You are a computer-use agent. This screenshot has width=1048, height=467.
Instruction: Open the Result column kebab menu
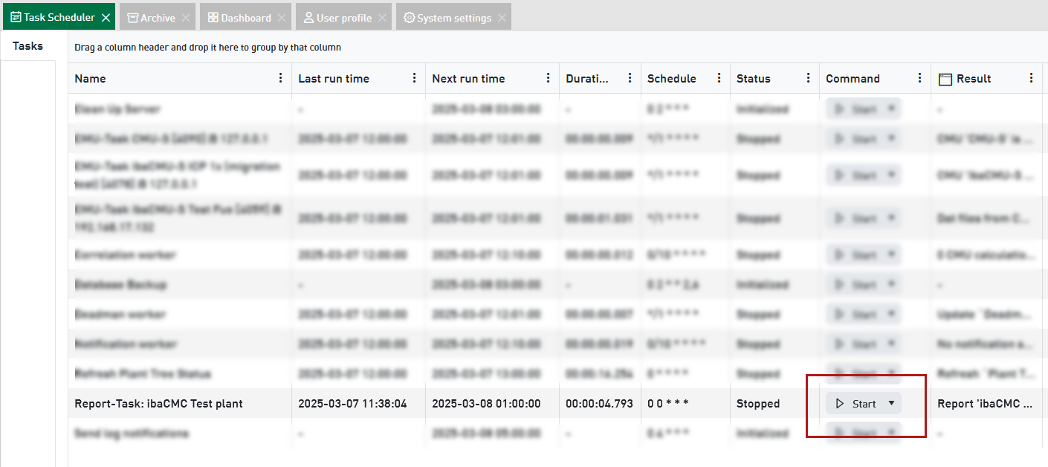(1031, 78)
